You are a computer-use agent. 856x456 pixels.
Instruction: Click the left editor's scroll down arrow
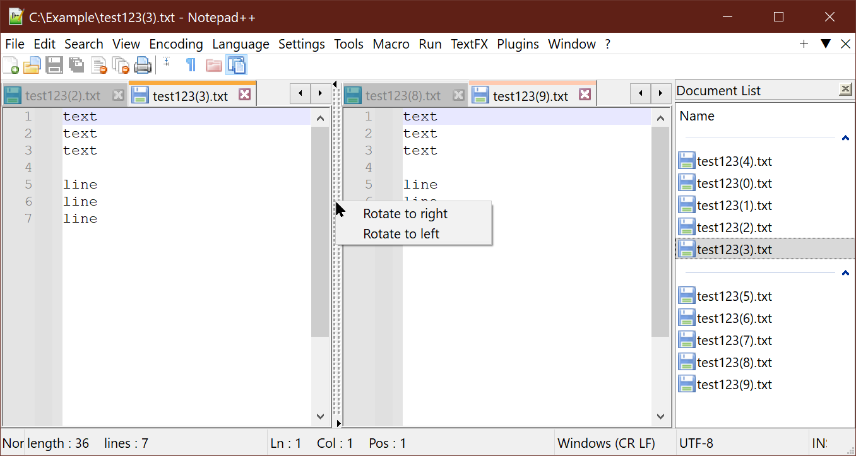tap(320, 416)
